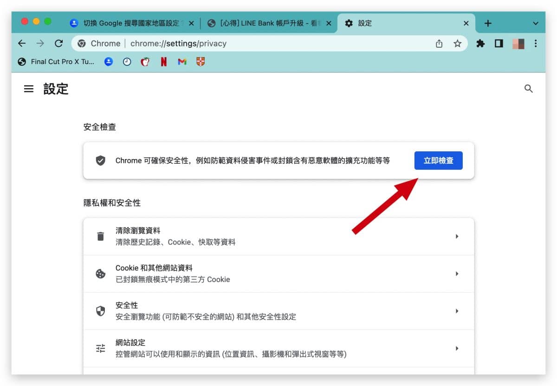Switch to the 切換 Google 搜尋國家地區設定 tab
This screenshot has height=386, width=557.
pos(131,23)
